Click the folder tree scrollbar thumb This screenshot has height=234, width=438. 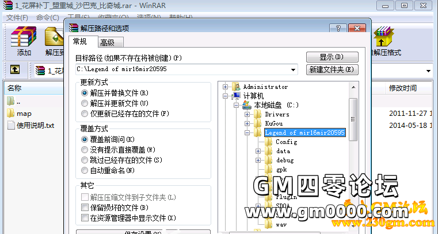pyautogui.click(x=353, y=119)
